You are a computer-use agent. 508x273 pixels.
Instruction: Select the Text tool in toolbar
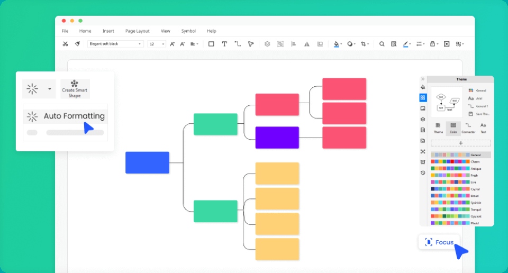tap(224, 44)
